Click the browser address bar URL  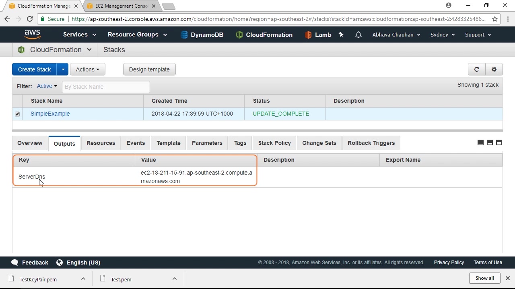278,19
